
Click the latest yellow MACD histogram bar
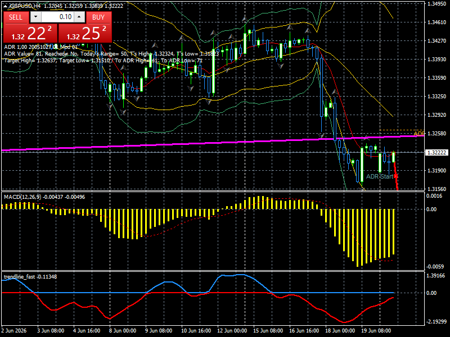[393, 232]
